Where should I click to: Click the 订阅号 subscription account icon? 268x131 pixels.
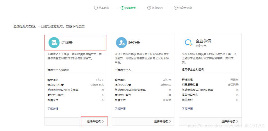coord(54,43)
